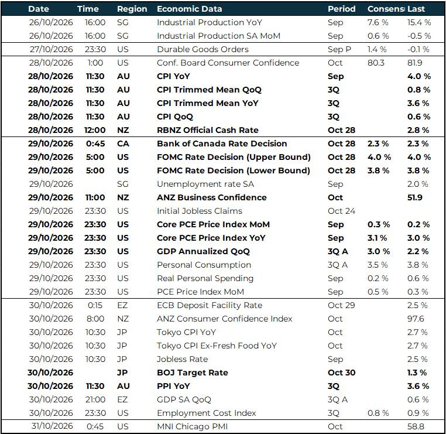Click the 12:00 time cell
The image size is (446, 434).
click(95, 131)
